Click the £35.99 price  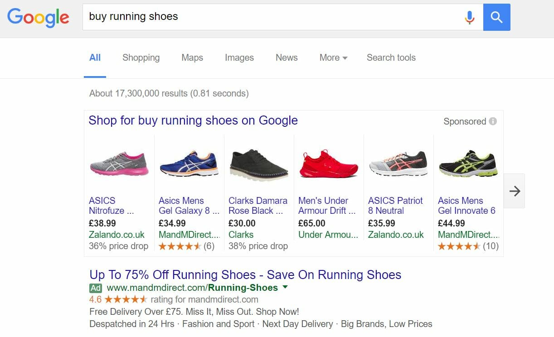coord(382,223)
